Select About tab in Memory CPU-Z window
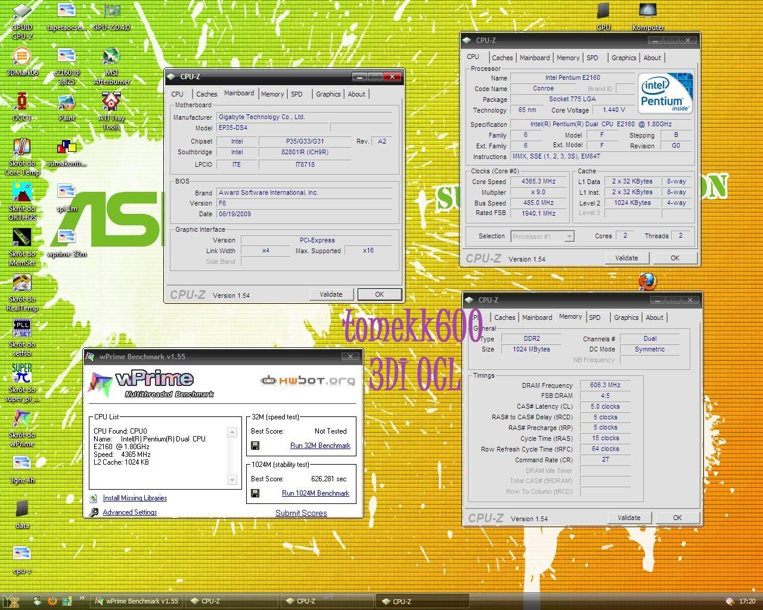This screenshot has width=763, height=610. click(x=655, y=318)
